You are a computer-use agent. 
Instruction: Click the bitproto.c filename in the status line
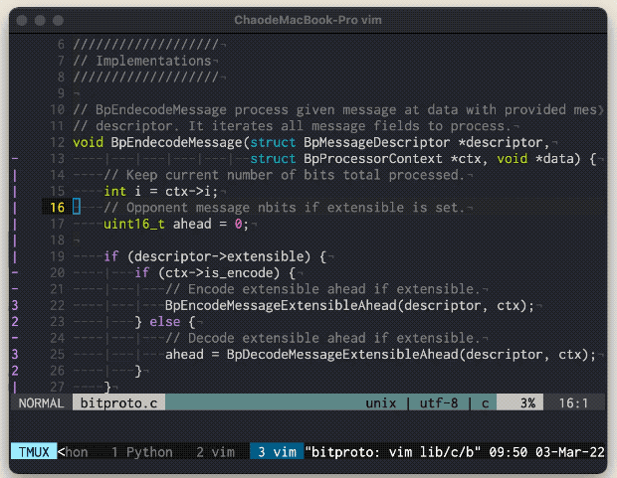tap(119, 403)
